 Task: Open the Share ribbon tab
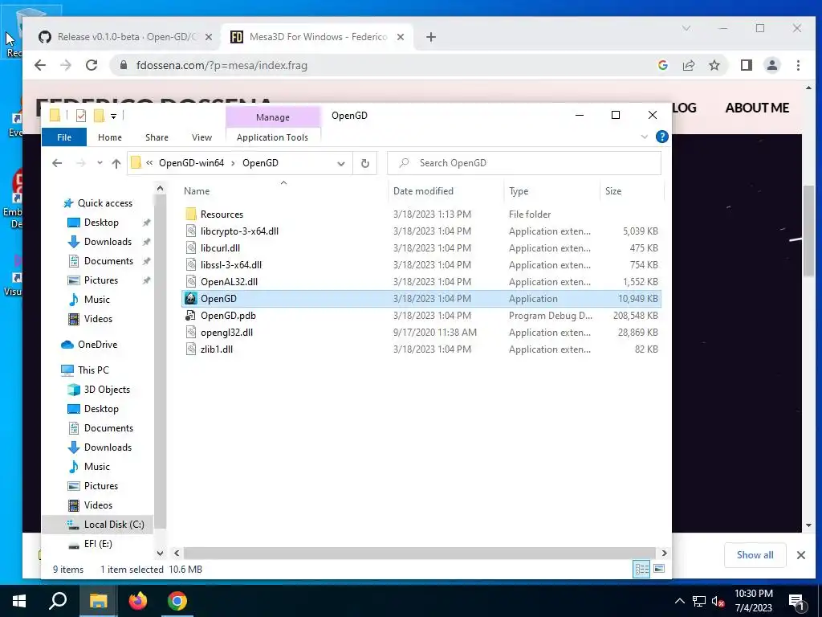[x=157, y=137]
